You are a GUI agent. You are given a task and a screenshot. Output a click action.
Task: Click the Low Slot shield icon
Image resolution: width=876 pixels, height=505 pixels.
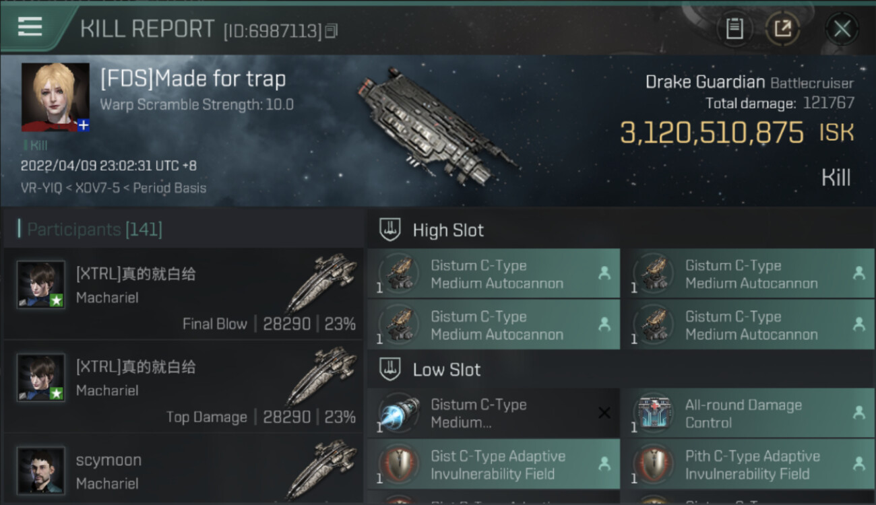pyautogui.click(x=389, y=369)
